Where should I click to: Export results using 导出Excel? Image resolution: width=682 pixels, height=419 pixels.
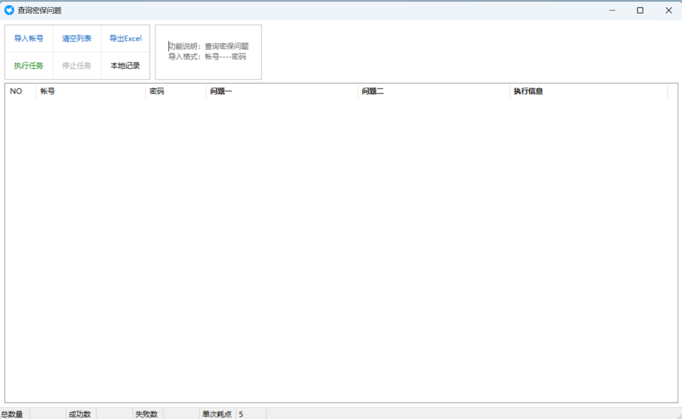[x=126, y=39]
